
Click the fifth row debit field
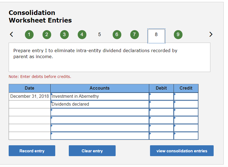(161, 128)
